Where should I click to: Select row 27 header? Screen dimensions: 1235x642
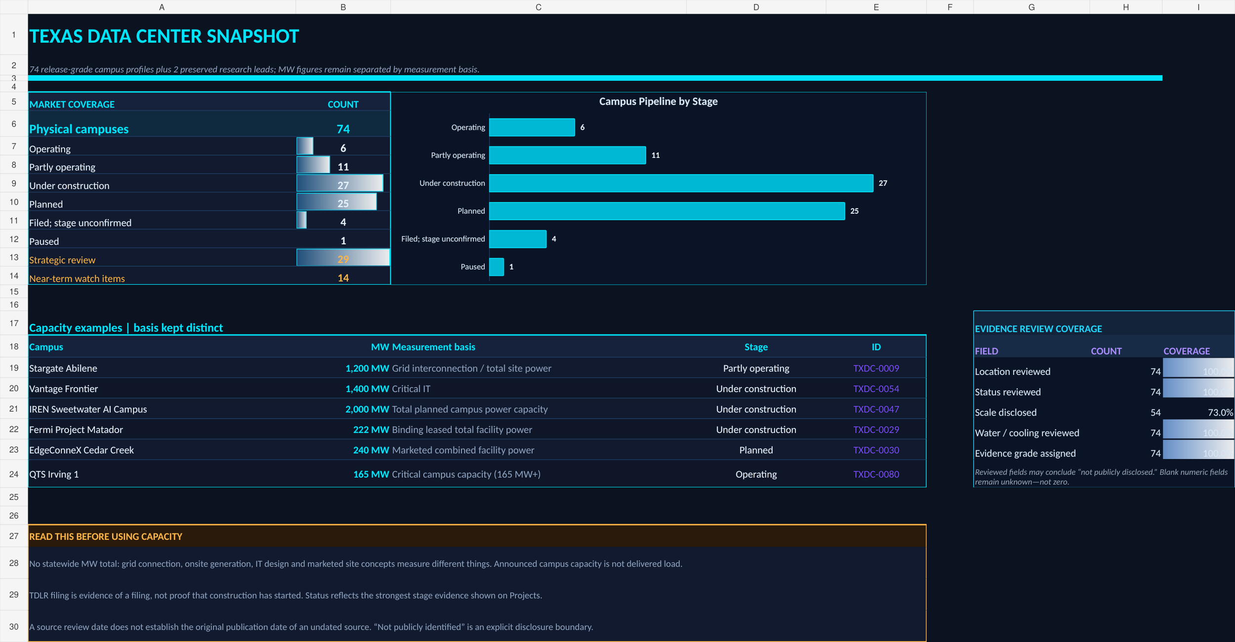tap(14, 536)
